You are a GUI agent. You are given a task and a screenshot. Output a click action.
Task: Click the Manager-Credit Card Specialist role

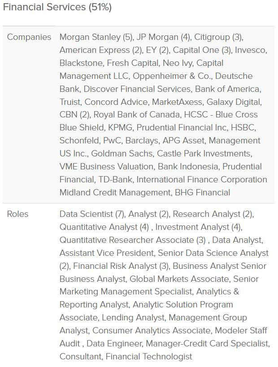[x=207, y=344]
